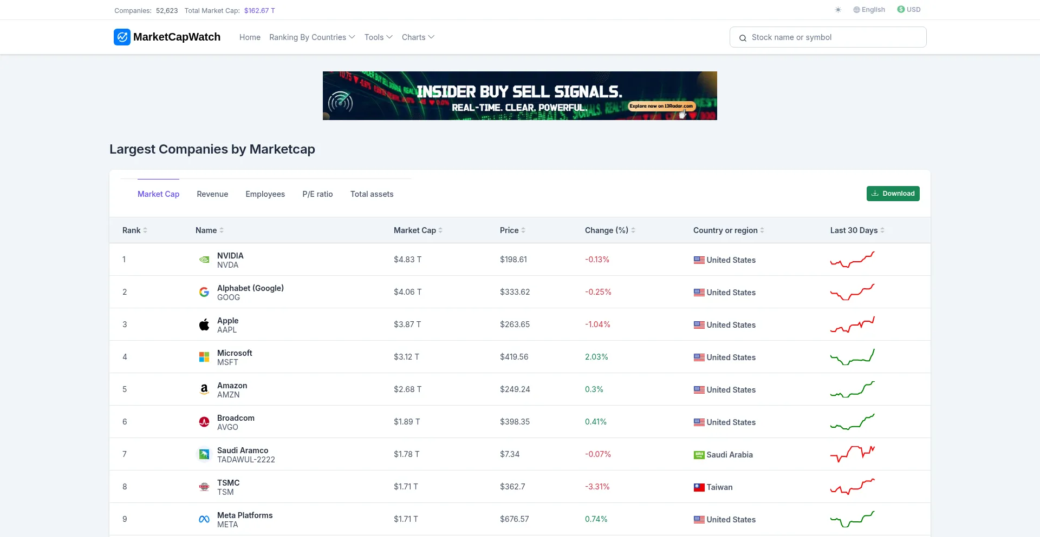Click the NVIDIA logo icon
The width and height of the screenshot is (1040, 537).
pyautogui.click(x=204, y=260)
